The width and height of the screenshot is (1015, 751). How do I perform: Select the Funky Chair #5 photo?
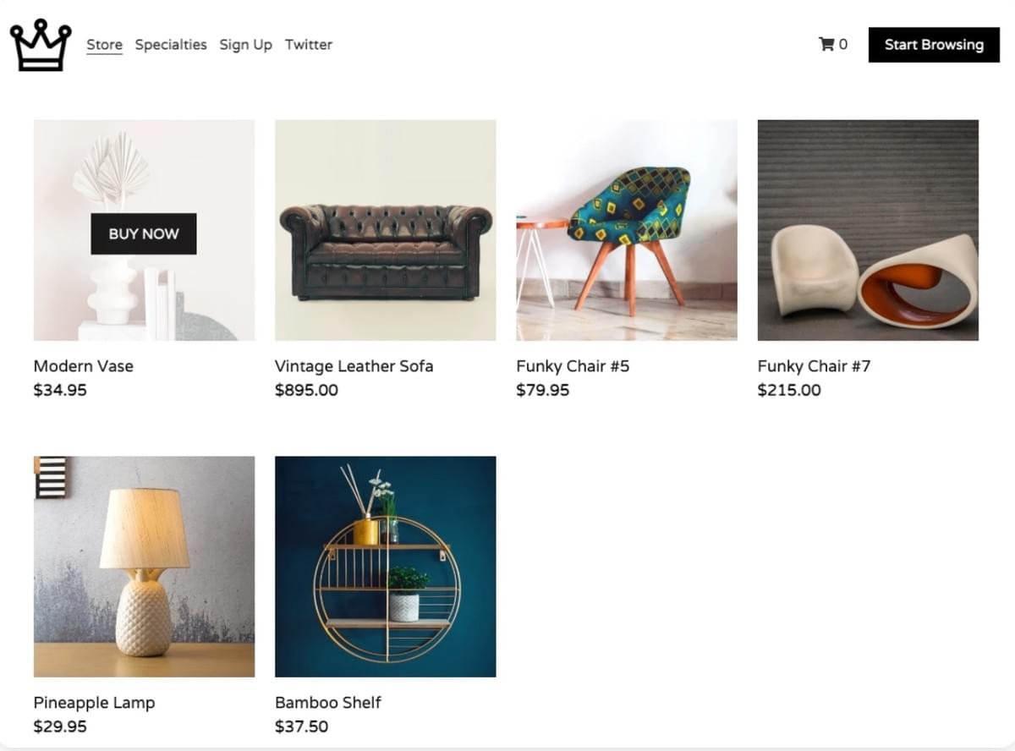627,230
